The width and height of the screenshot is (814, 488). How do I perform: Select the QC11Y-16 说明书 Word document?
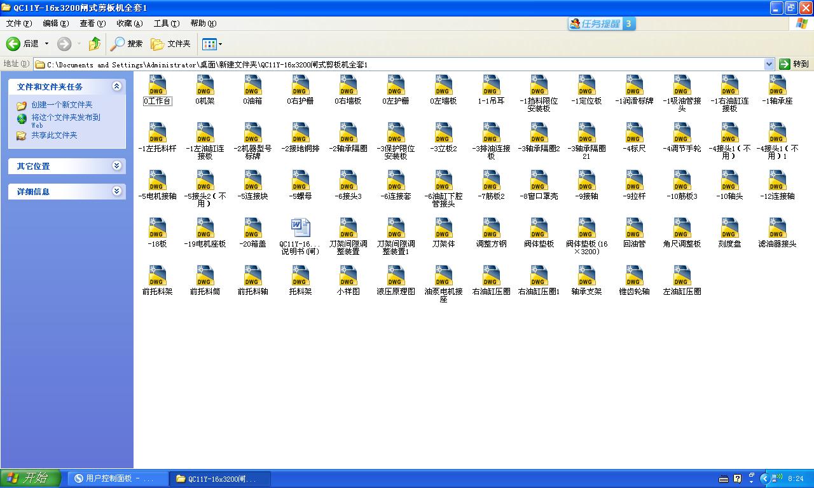coord(300,236)
